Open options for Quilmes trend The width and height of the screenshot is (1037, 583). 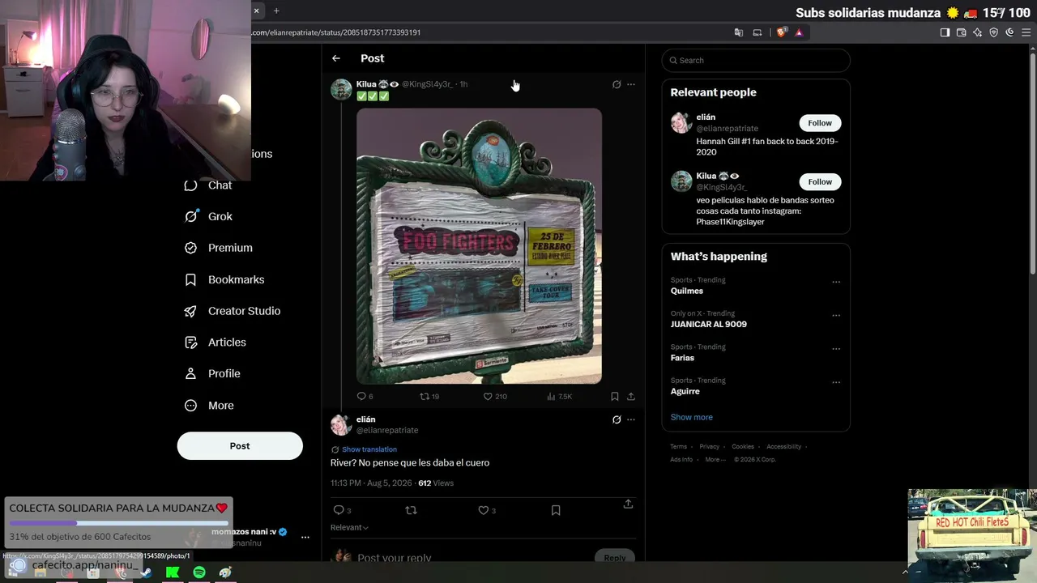coord(836,282)
